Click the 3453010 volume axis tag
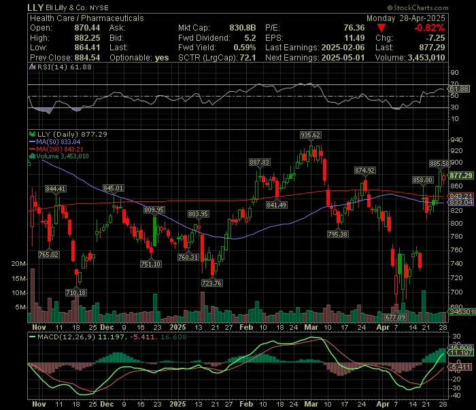This screenshot has width=476, height=410. (x=462, y=311)
